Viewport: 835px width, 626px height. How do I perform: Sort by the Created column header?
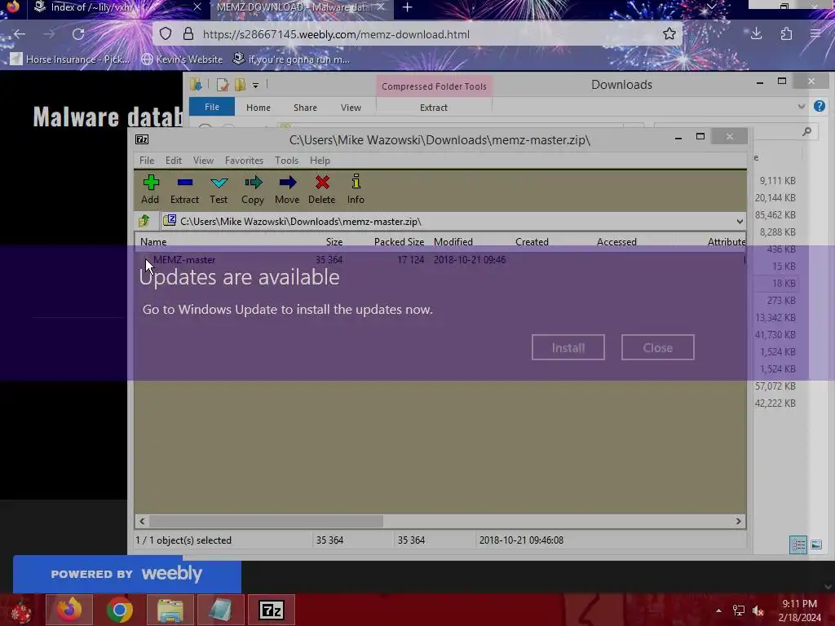click(x=532, y=241)
